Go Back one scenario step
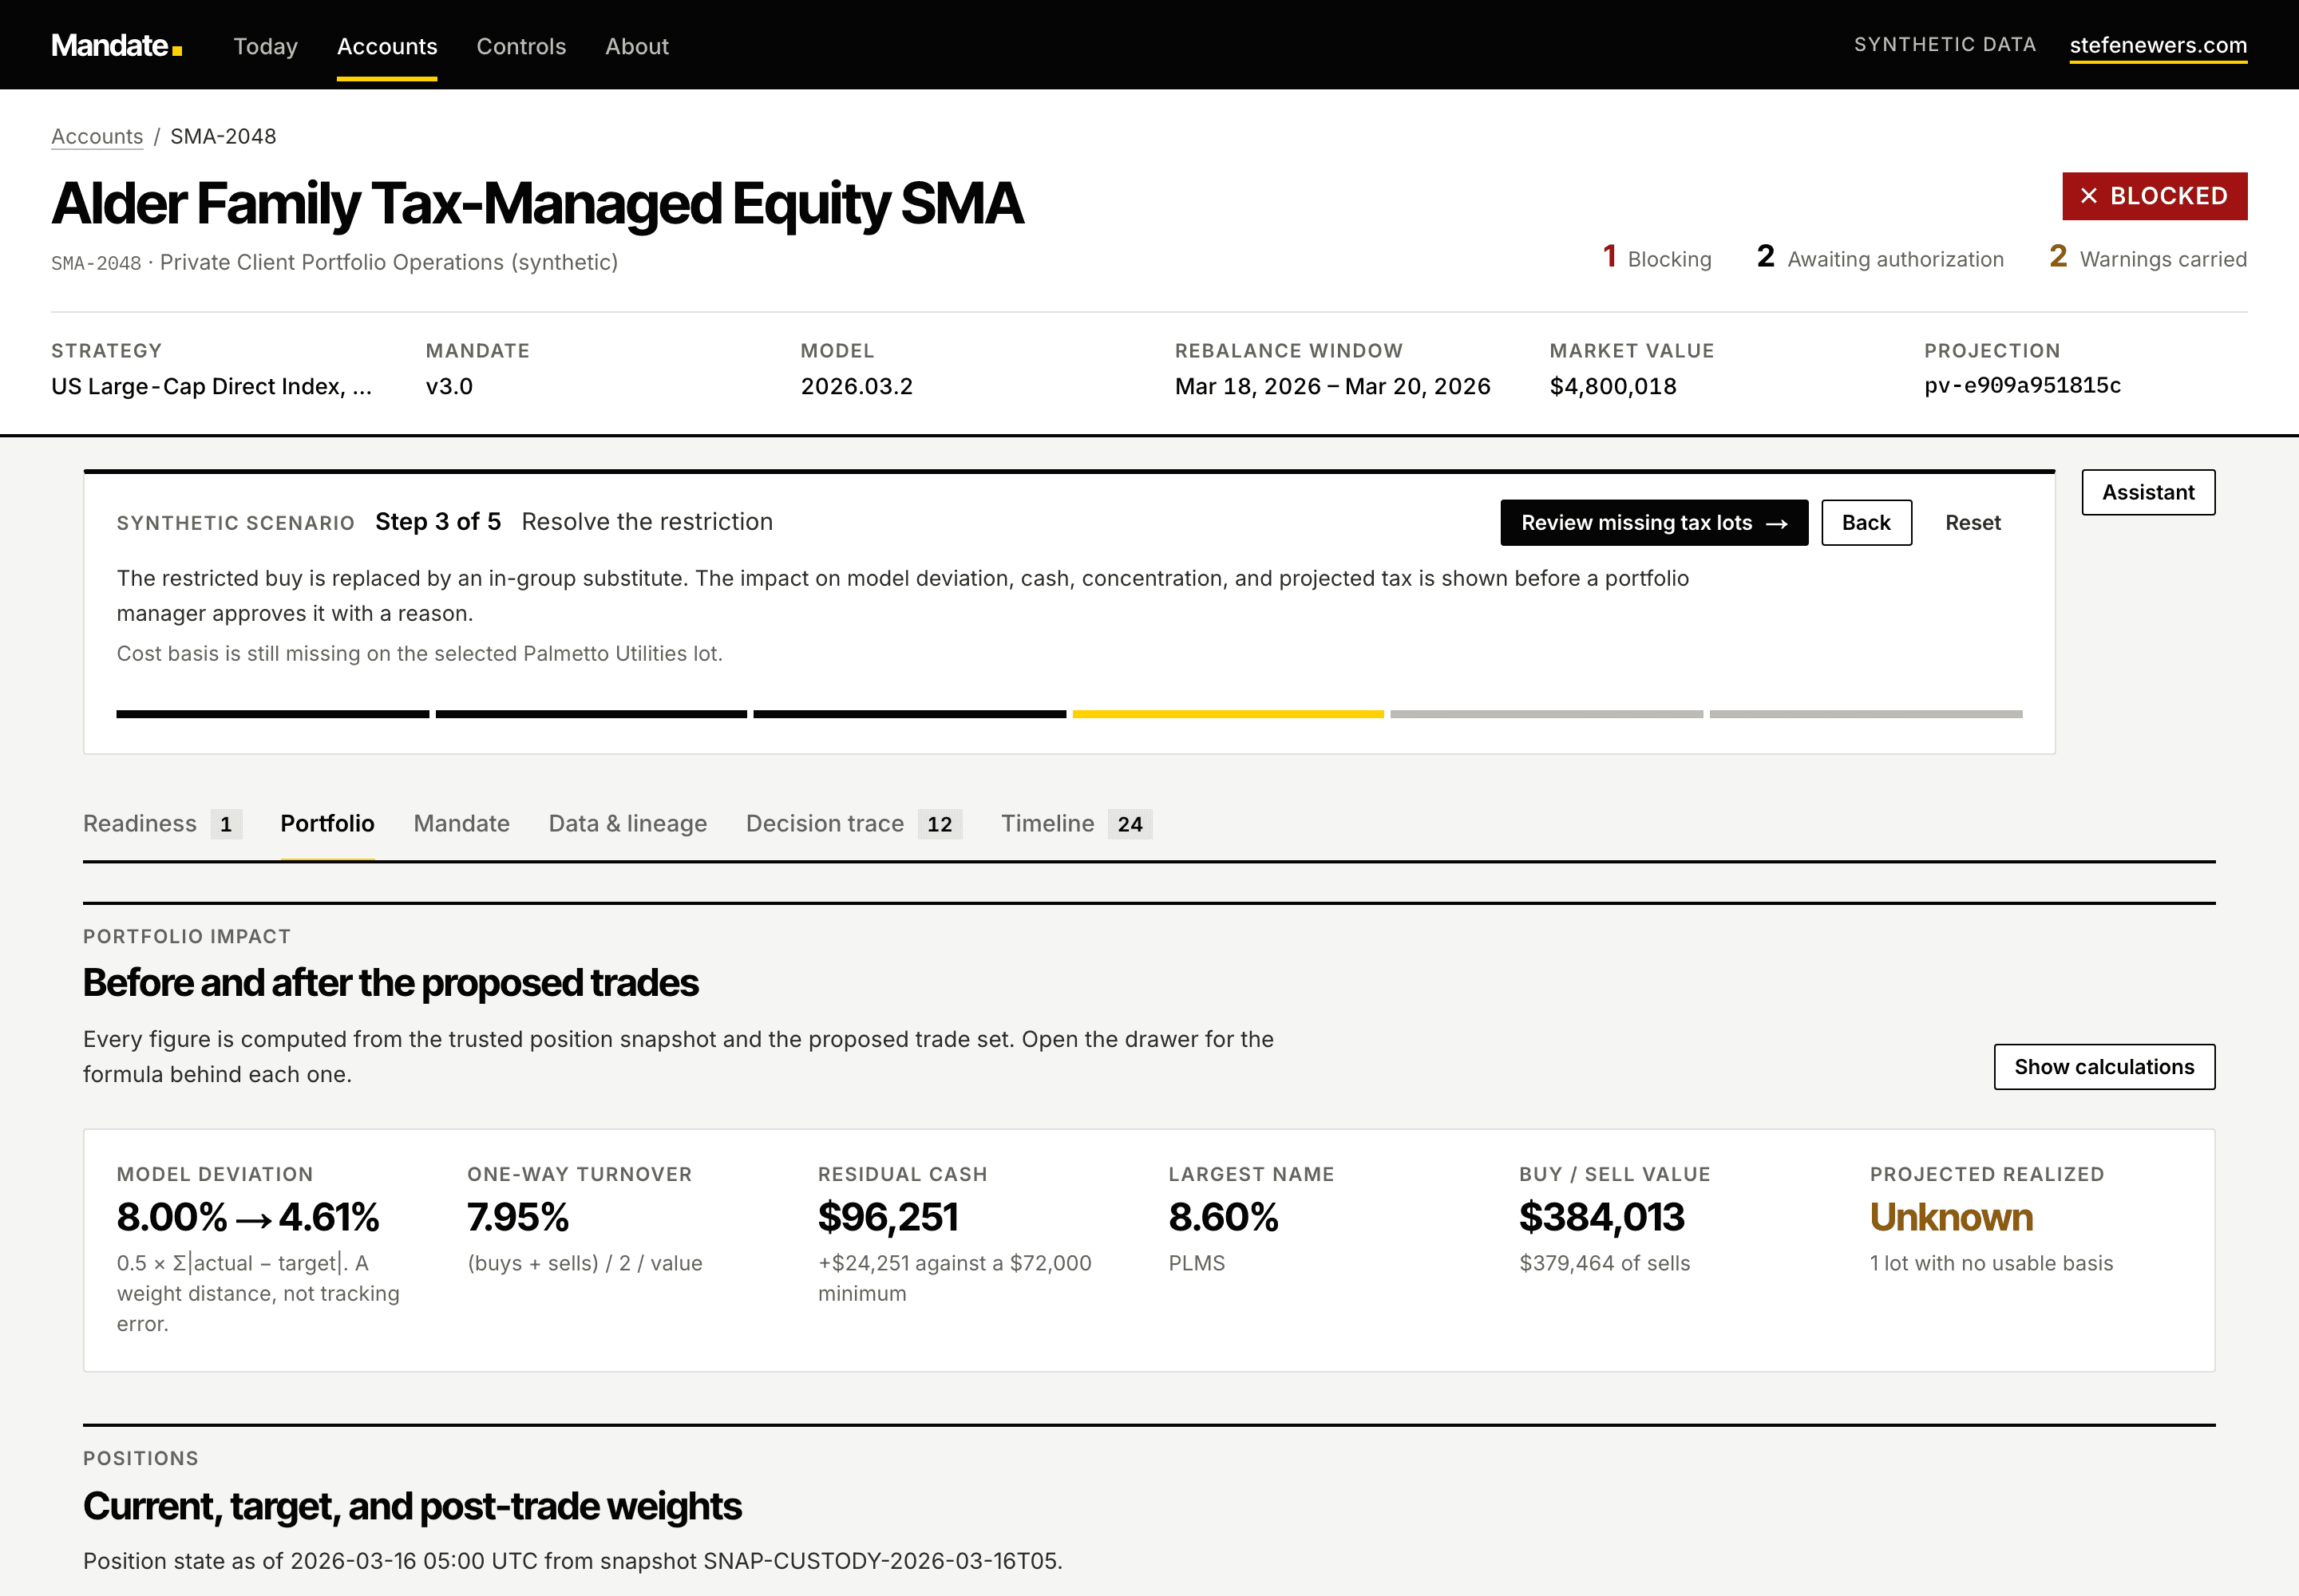 (x=1866, y=523)
